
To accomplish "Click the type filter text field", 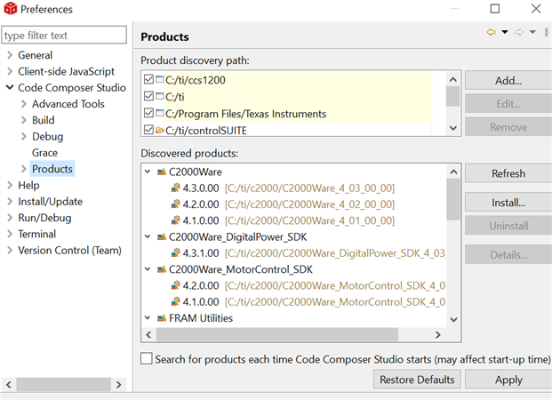I will pyautogui.click(x=64, y=36).
